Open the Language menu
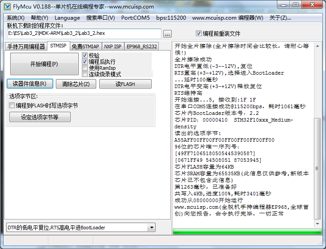 (x=67, y=18)
